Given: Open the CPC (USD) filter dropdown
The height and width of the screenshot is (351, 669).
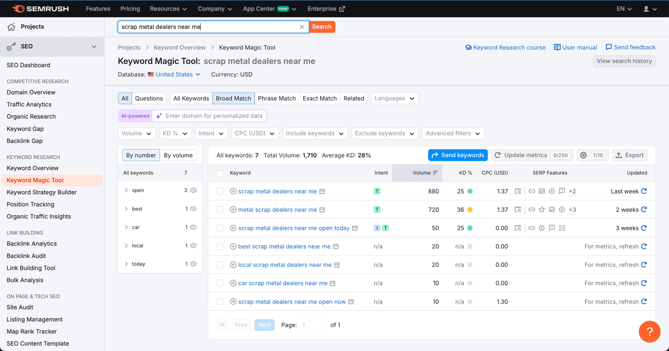Looking at the screenshot, I should point(255,133).
